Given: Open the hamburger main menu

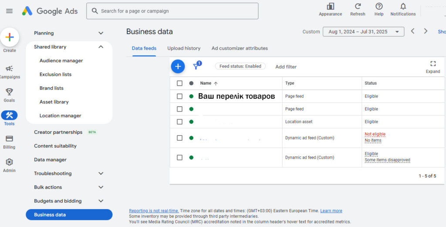Looking at the screenshot, I should coord(9,11).
